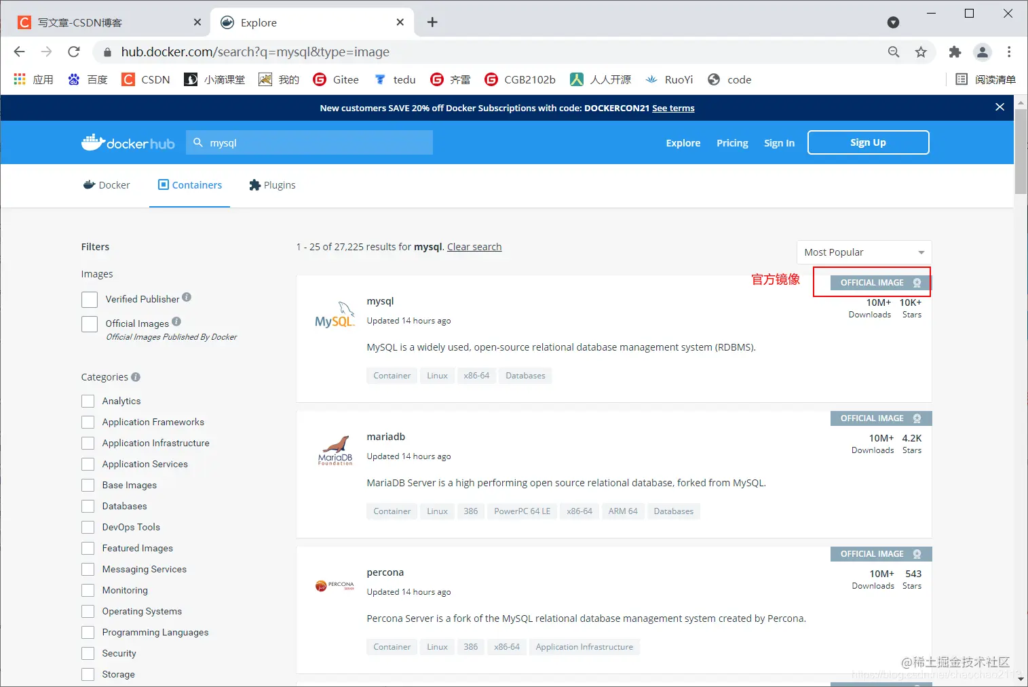Open the Chrome profile avatar icon
The height and width of the screenshot is (687, 1028).
[982, 52]
